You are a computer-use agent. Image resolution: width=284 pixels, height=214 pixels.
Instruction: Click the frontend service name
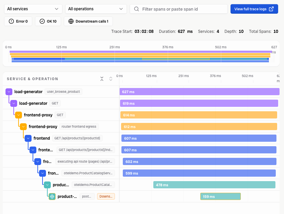click(x=42, y=138)
